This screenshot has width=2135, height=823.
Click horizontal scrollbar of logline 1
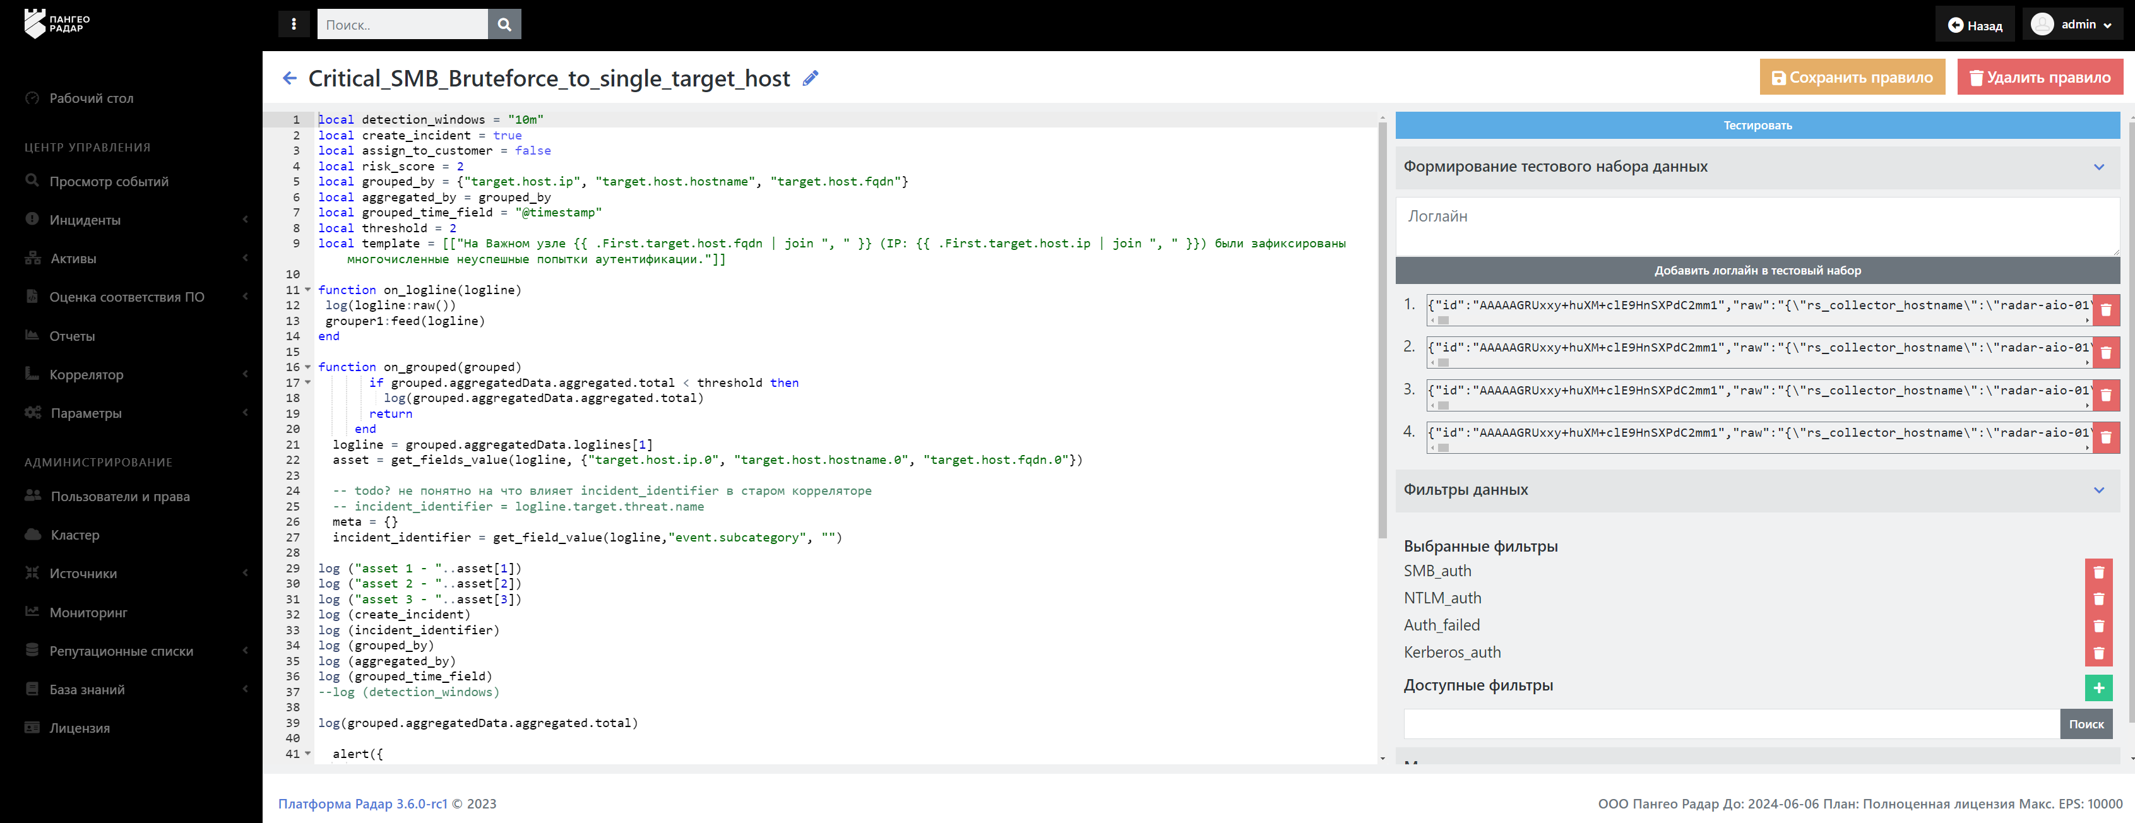click(x=1443, y=321)
